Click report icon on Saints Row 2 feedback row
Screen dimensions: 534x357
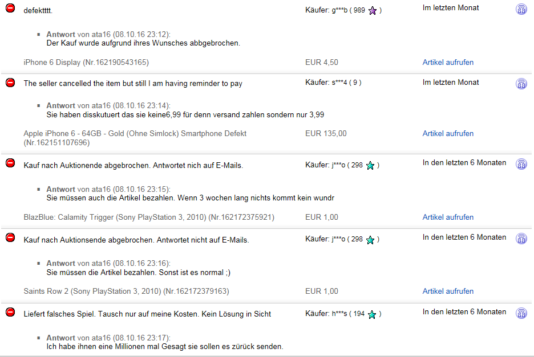tap(521, 239)
